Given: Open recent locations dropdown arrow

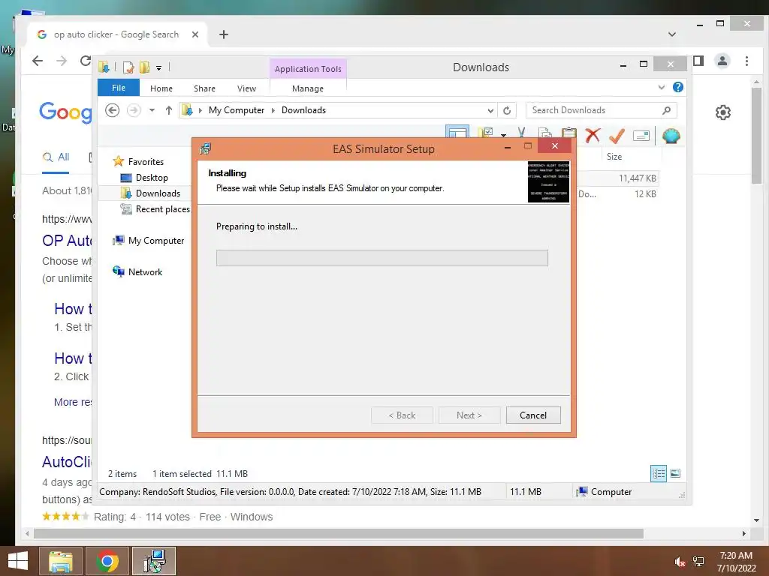Looking at the screenshot, I should point(152,110).
